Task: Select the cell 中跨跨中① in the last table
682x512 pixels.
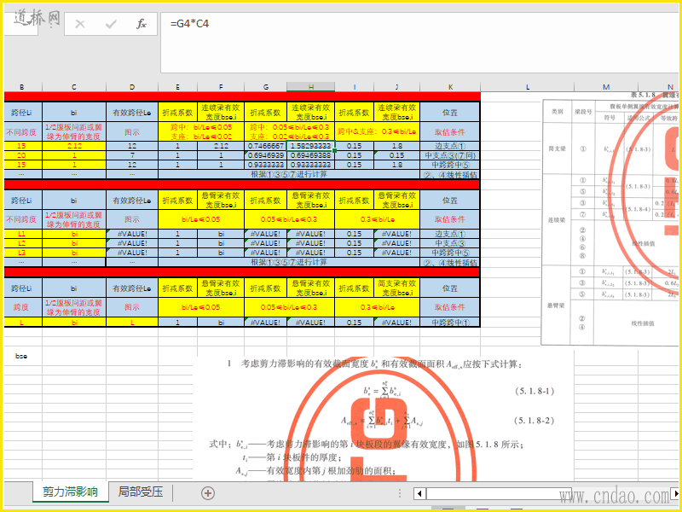Action: pos(450,323)
